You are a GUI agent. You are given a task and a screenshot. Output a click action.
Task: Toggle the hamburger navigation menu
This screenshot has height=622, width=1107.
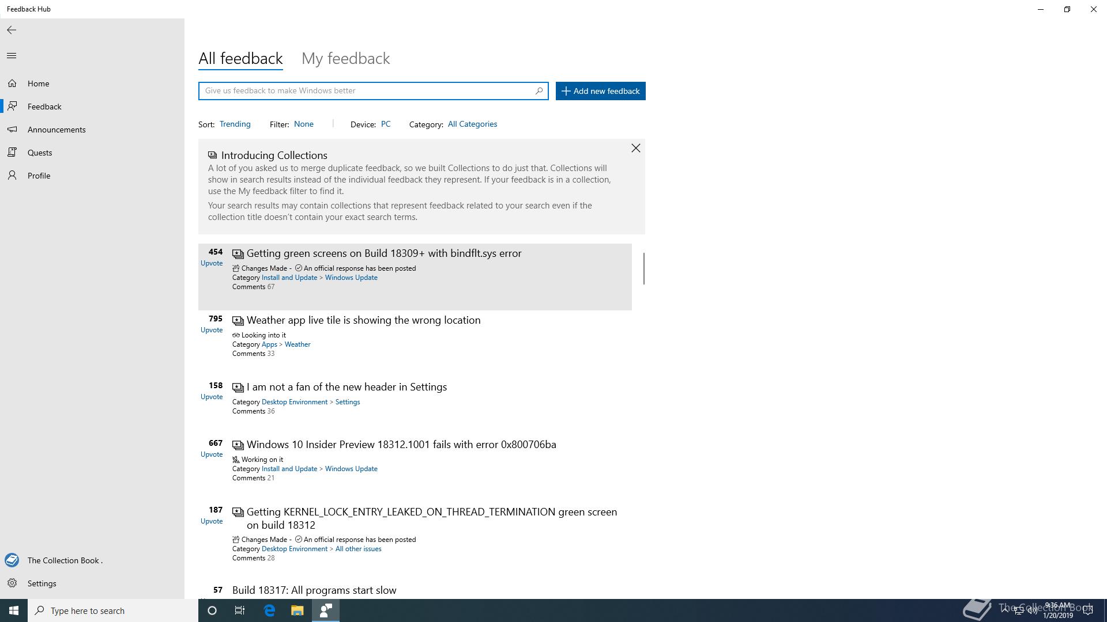coord(12,56)
